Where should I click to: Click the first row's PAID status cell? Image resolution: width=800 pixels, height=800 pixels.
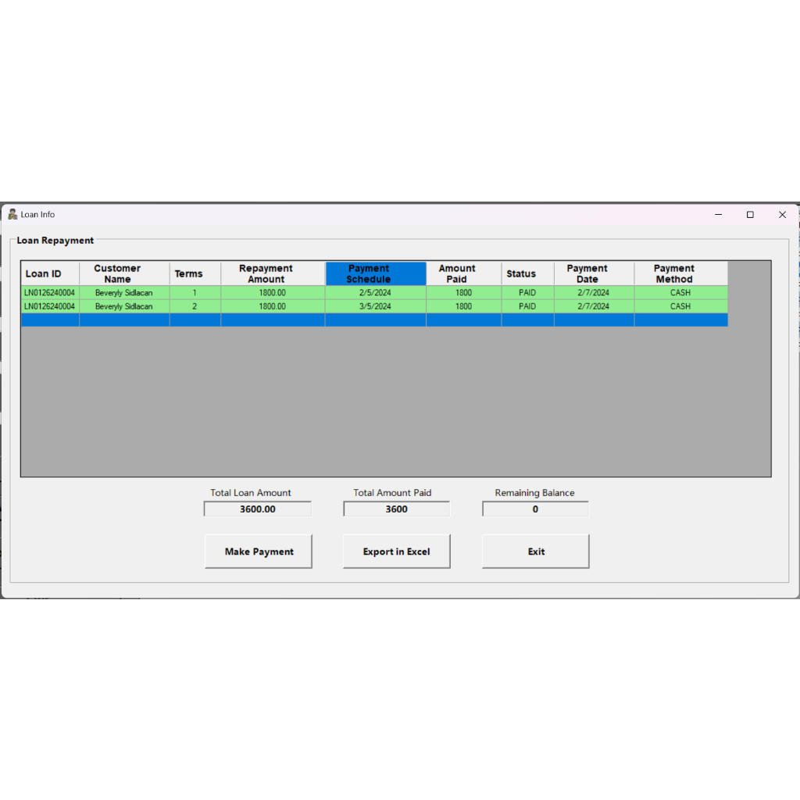(527, 293)
